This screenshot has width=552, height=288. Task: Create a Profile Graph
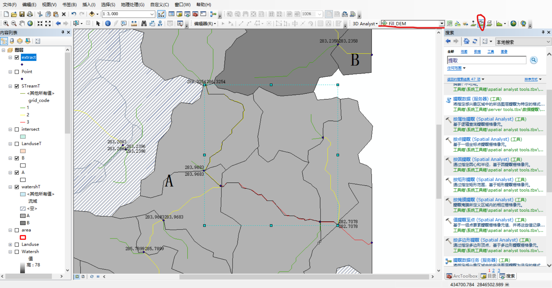[499, 23]
